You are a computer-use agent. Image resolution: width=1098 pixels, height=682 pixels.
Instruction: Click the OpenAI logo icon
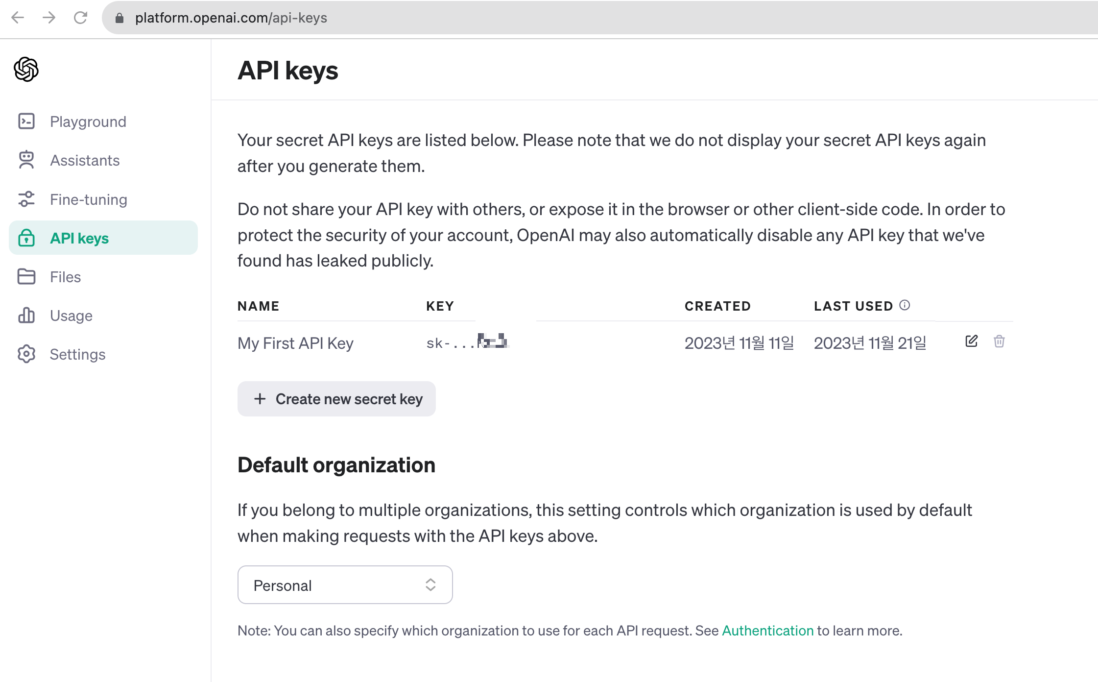(x=26, y=69)
